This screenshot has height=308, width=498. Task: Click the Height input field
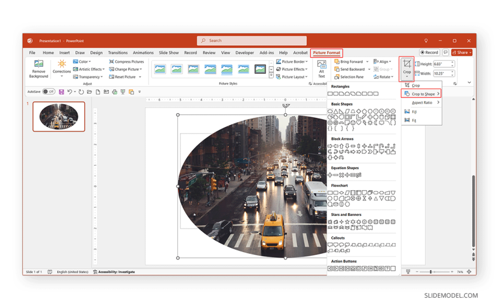click(442, 64)
